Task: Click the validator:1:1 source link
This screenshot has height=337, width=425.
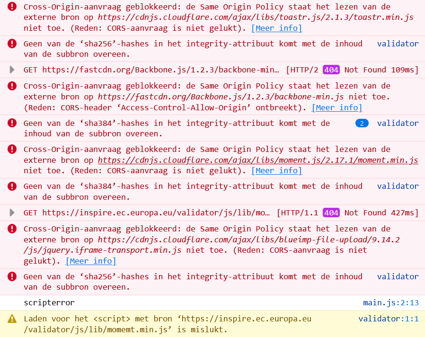Action: pos(389,319)
